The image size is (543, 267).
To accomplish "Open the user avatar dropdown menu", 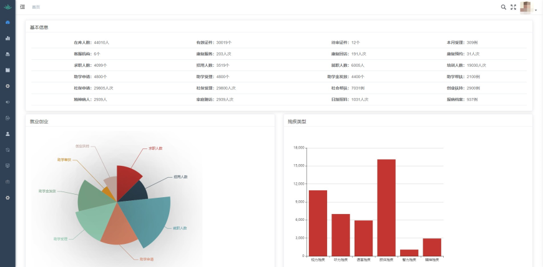I will pos(530,7).
